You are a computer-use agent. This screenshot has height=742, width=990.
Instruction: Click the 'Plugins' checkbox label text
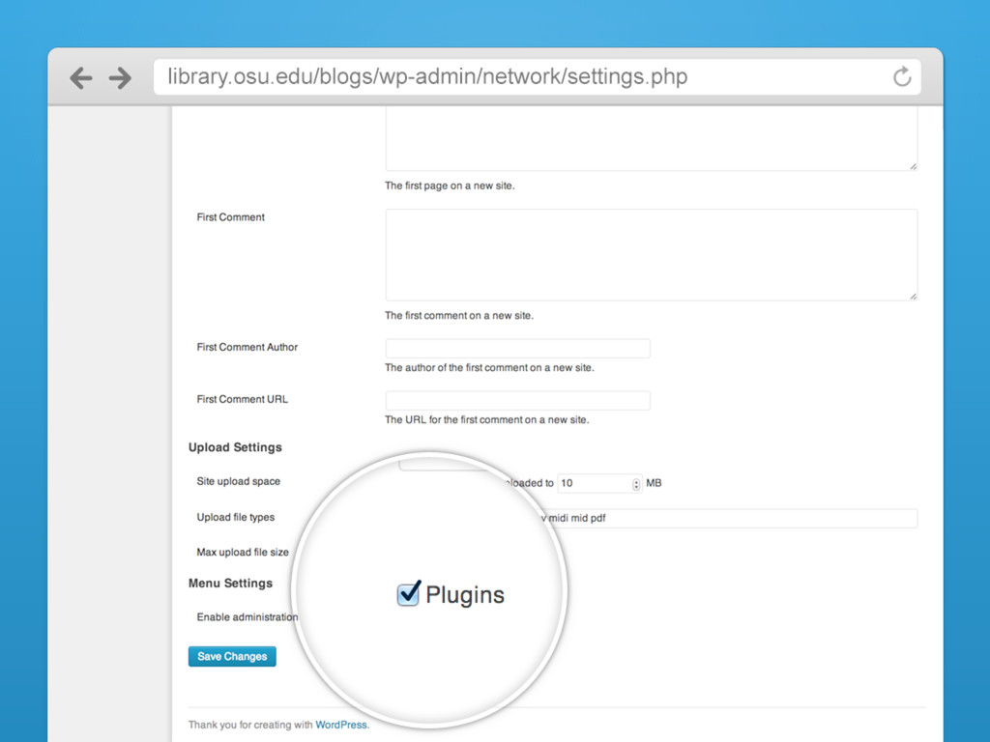tap(465, 595)
